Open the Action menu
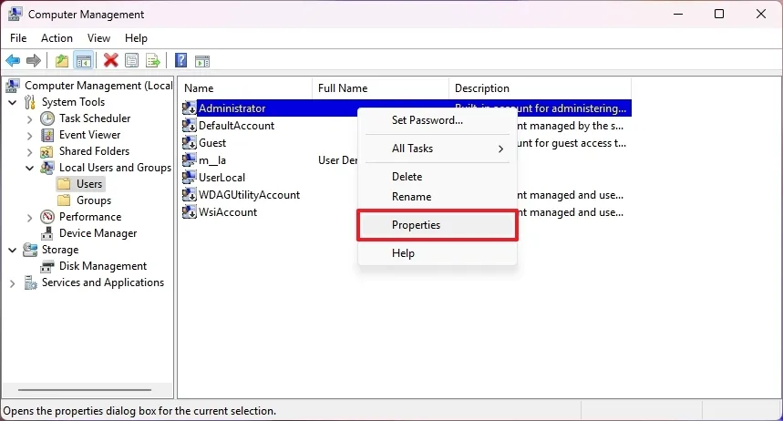 pos(57,38)
